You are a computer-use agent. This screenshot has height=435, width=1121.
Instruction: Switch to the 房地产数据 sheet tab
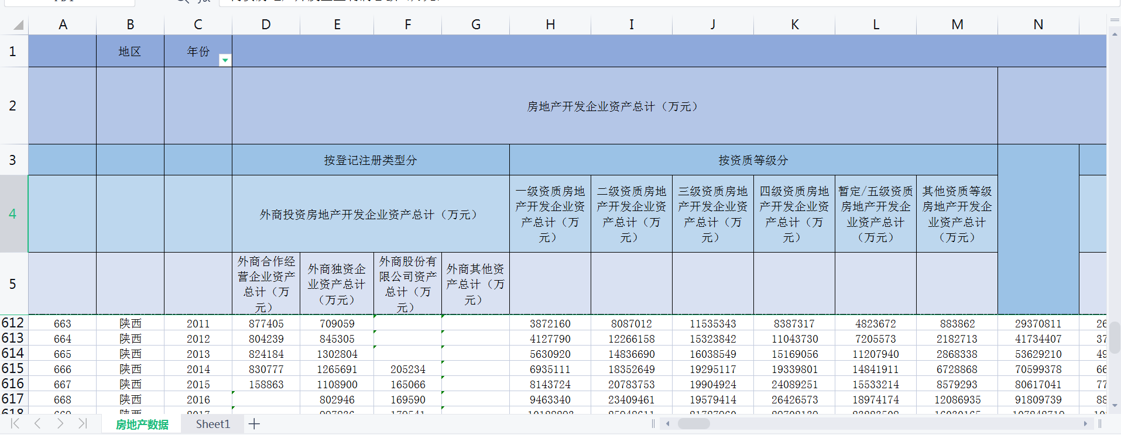click(142, 424)
